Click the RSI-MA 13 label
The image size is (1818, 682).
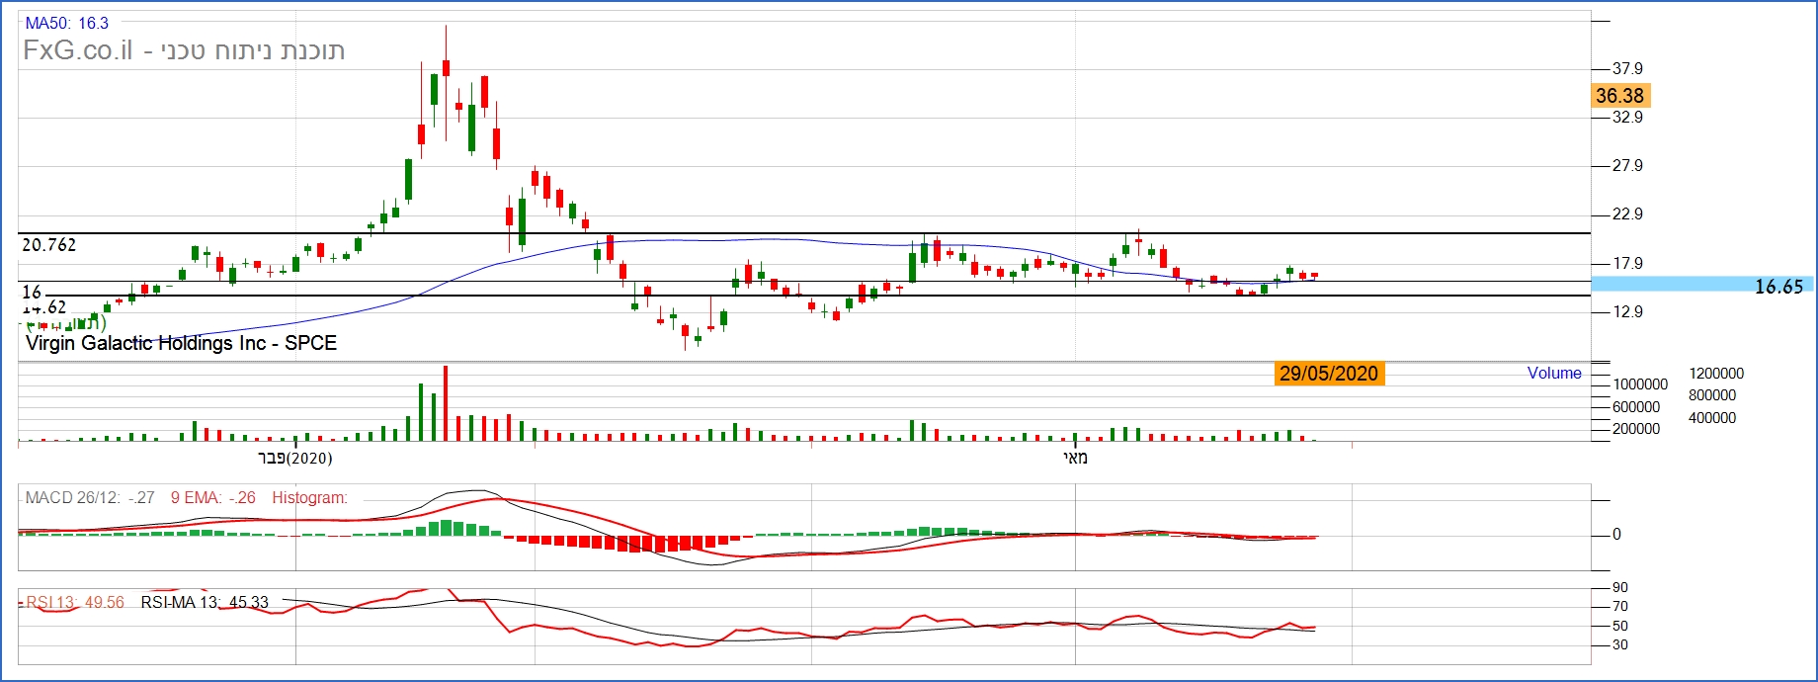click(x=205, y=602)
